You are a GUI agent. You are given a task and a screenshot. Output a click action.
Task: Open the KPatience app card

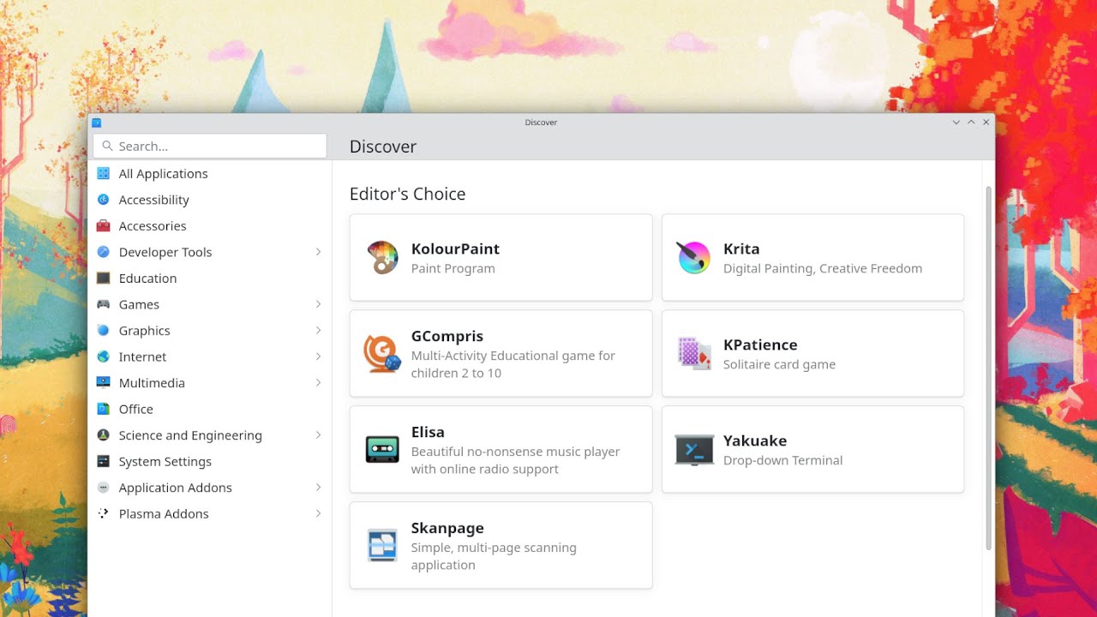tap(812, 354)
